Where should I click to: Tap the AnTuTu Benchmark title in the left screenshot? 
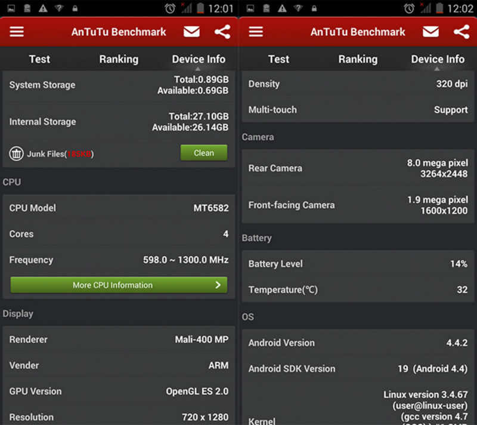[119, 32]
